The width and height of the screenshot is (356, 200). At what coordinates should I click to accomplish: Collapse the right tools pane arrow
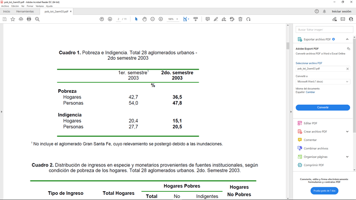click(x=291, y=112)
